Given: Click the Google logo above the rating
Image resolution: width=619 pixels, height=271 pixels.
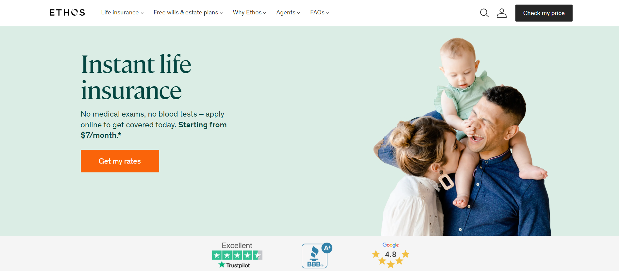Looking at the screenshot, I should pos(391,245).
